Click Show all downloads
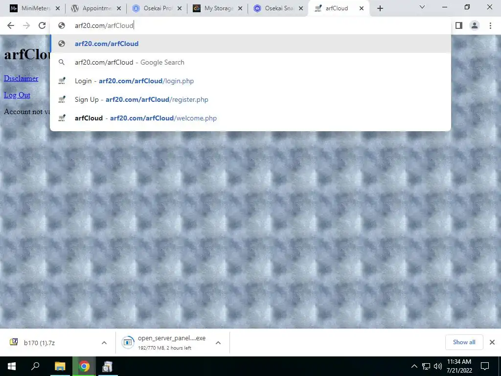501x376 pixels. tap(464, 342)
